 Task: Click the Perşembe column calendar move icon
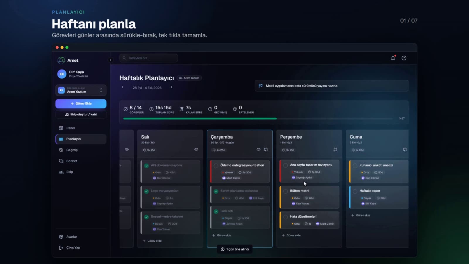[335, 150]
